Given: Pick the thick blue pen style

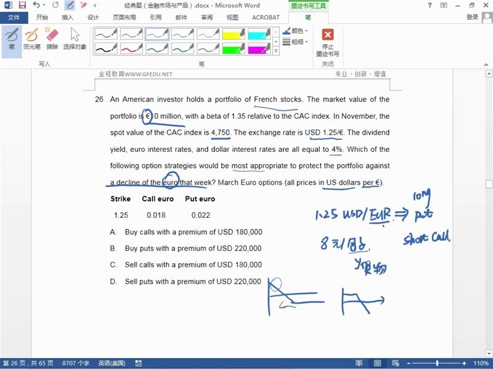Looking at the screenshot, I should 157,49.
